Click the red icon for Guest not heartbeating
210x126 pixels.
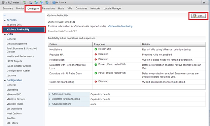(96, 82)
